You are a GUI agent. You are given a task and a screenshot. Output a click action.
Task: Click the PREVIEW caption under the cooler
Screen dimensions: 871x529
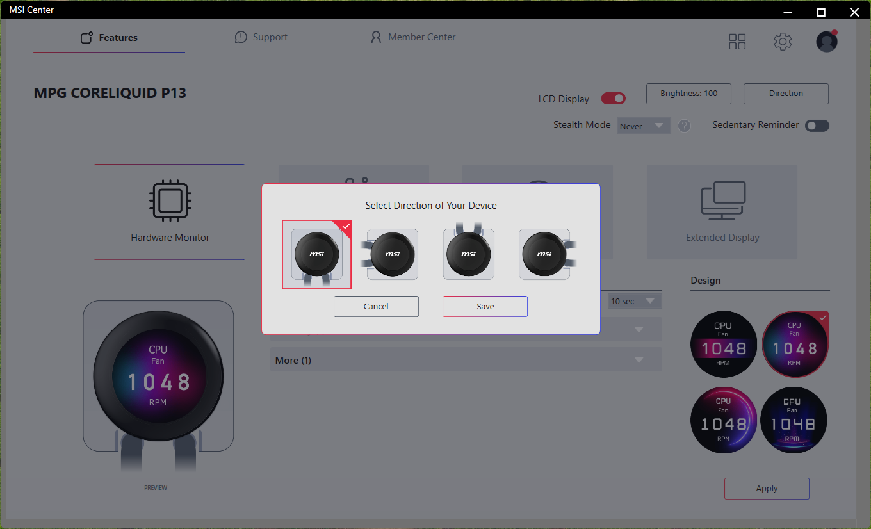pos(156,488)
